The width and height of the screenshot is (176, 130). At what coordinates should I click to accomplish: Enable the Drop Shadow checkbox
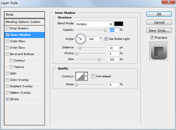tap(8, 28)
